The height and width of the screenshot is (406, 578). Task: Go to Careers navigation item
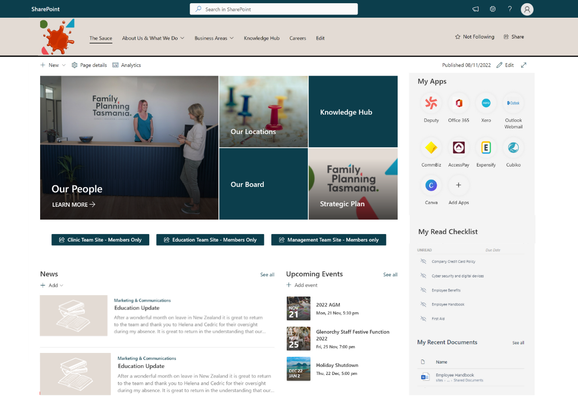[x=298, y=39]
